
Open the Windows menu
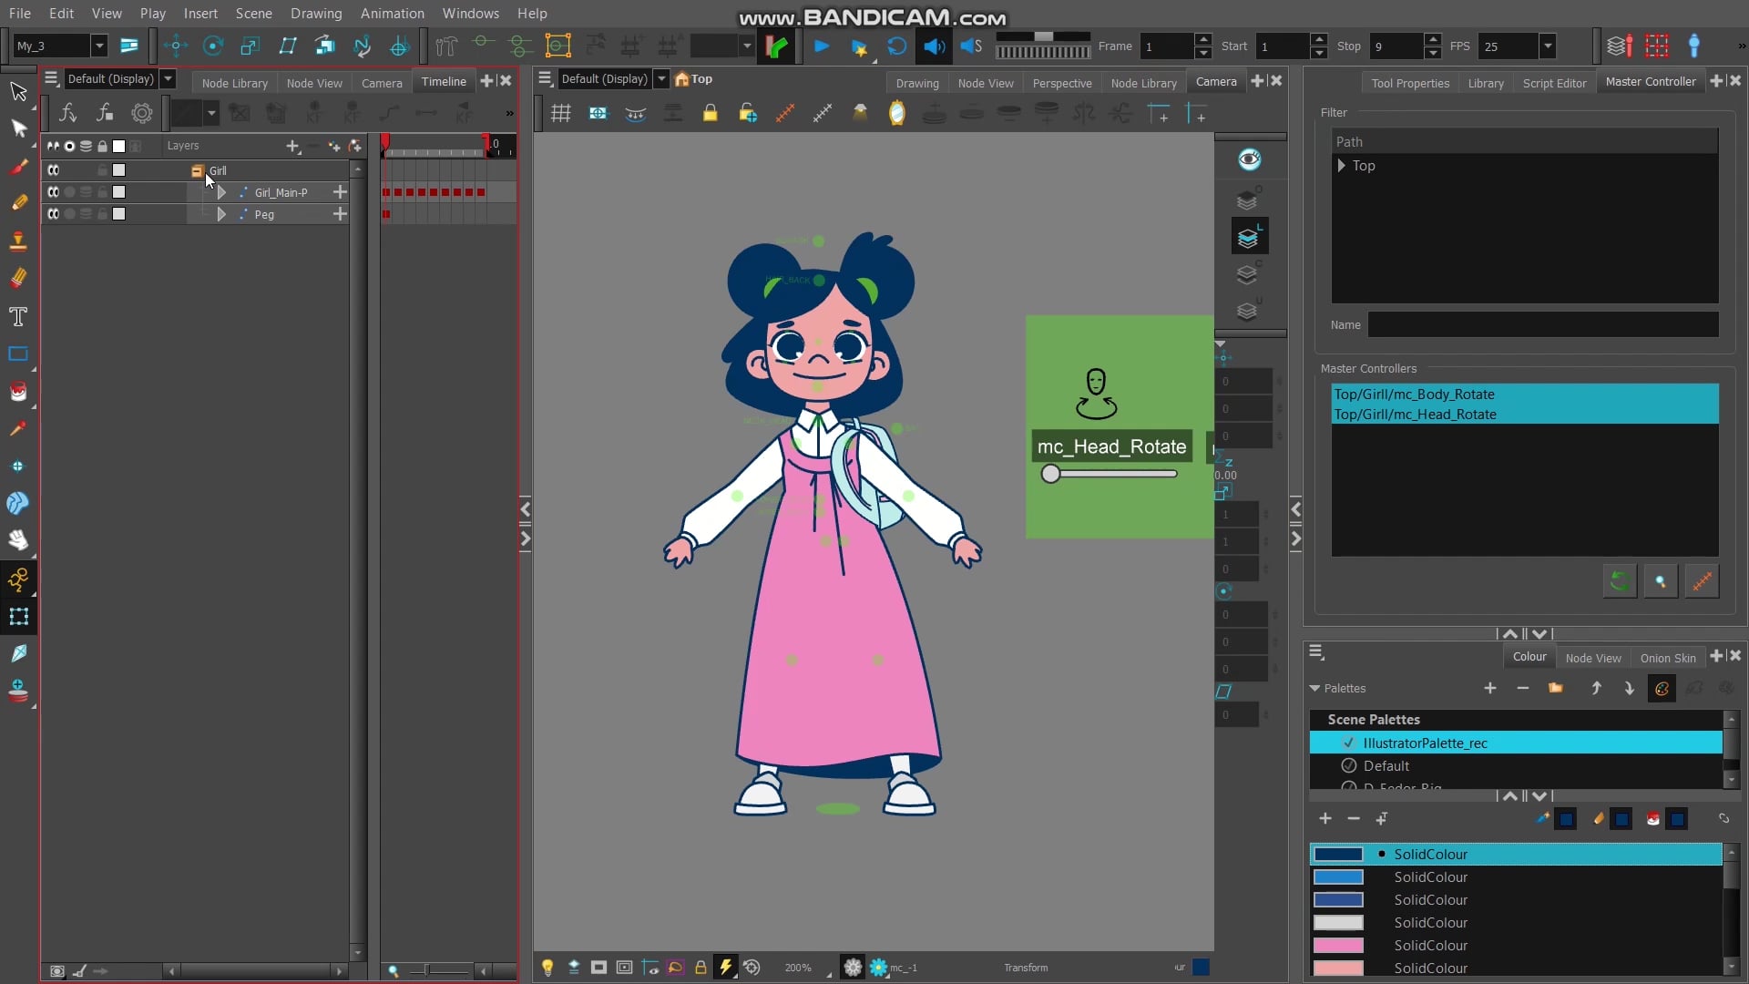(470, 13)
